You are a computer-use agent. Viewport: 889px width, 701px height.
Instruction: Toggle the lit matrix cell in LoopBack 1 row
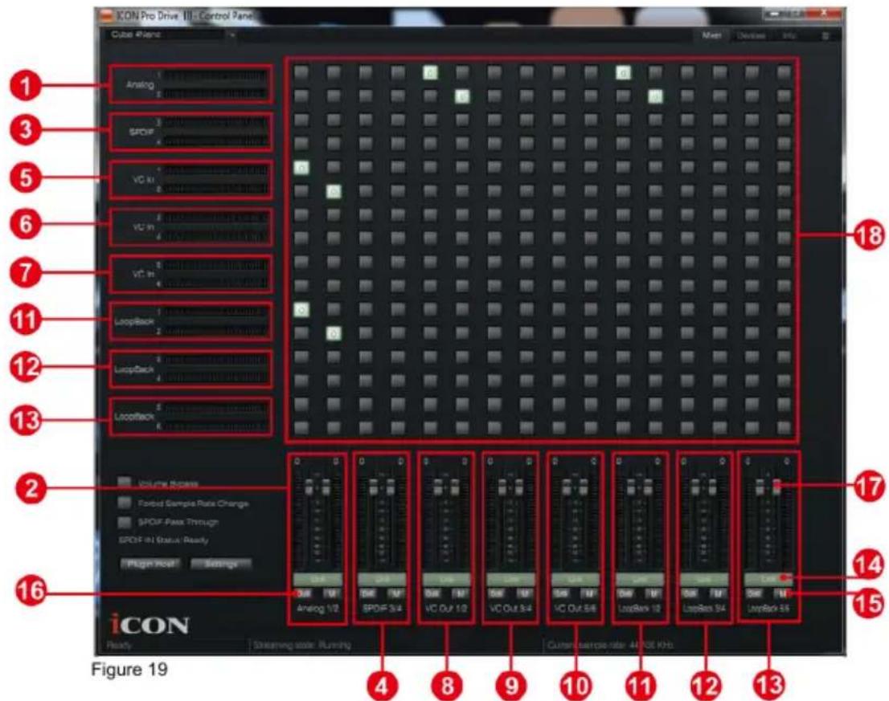coord(301,310)
